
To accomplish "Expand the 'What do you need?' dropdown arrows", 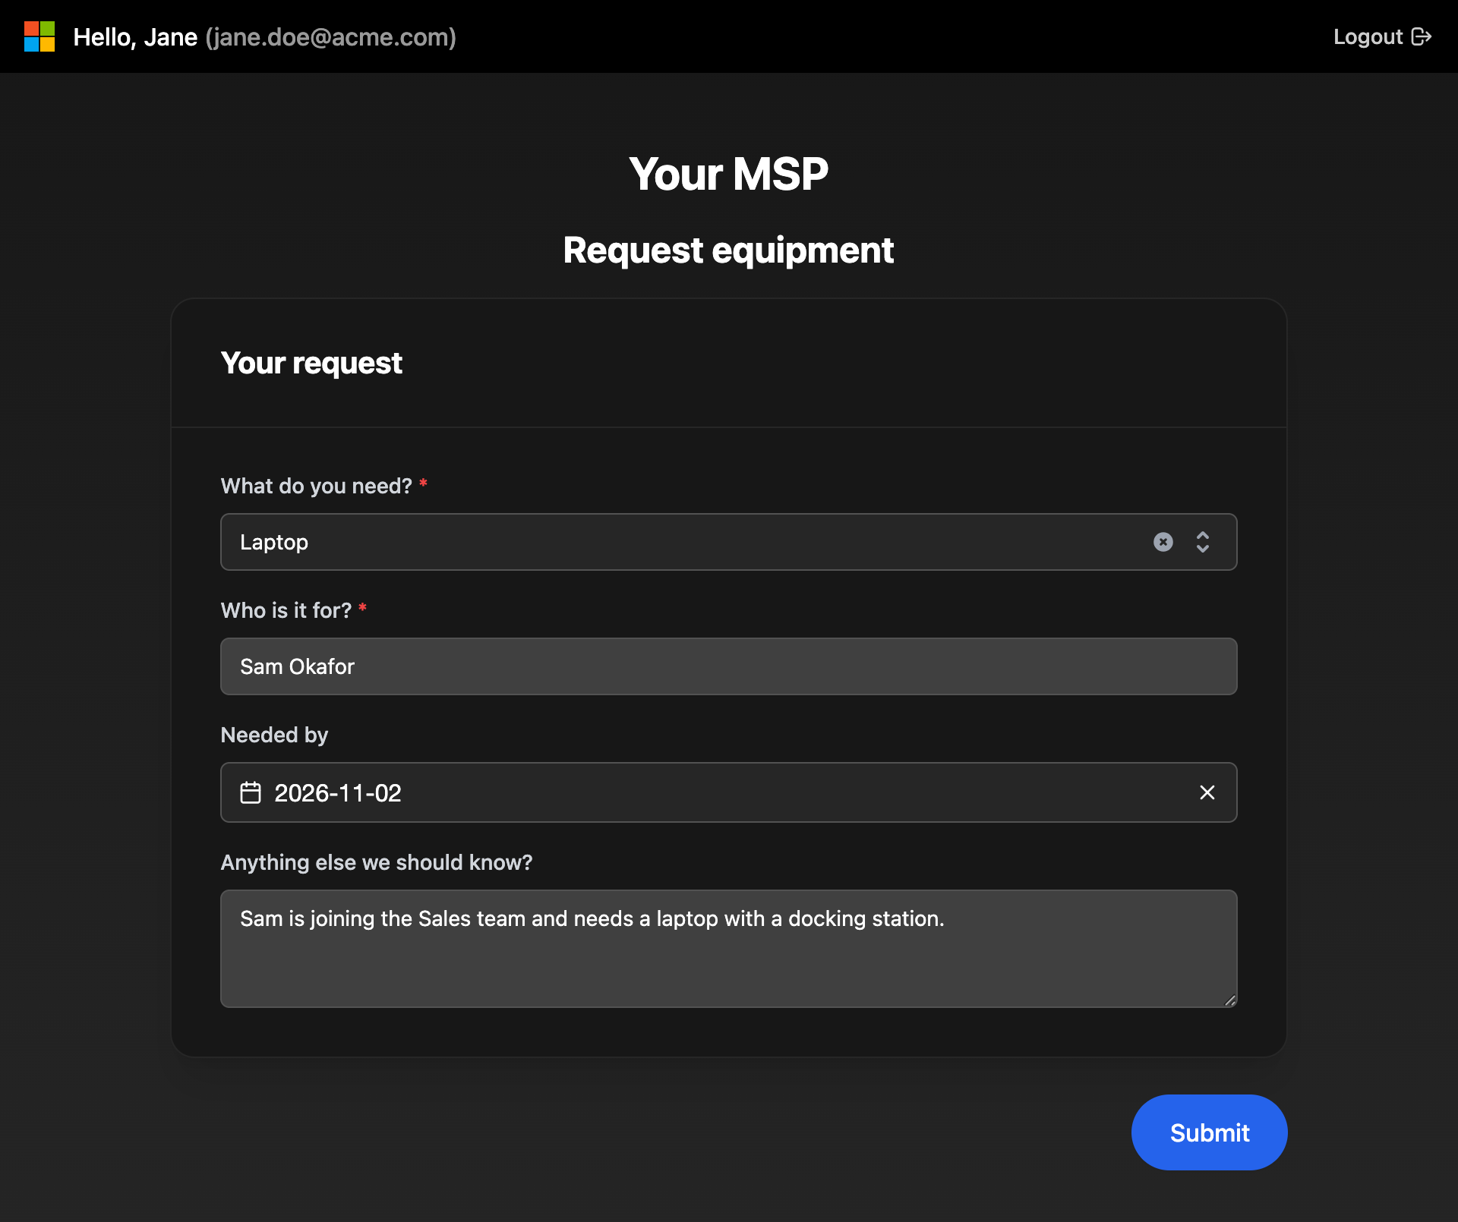I will (x=1203, y=542).
